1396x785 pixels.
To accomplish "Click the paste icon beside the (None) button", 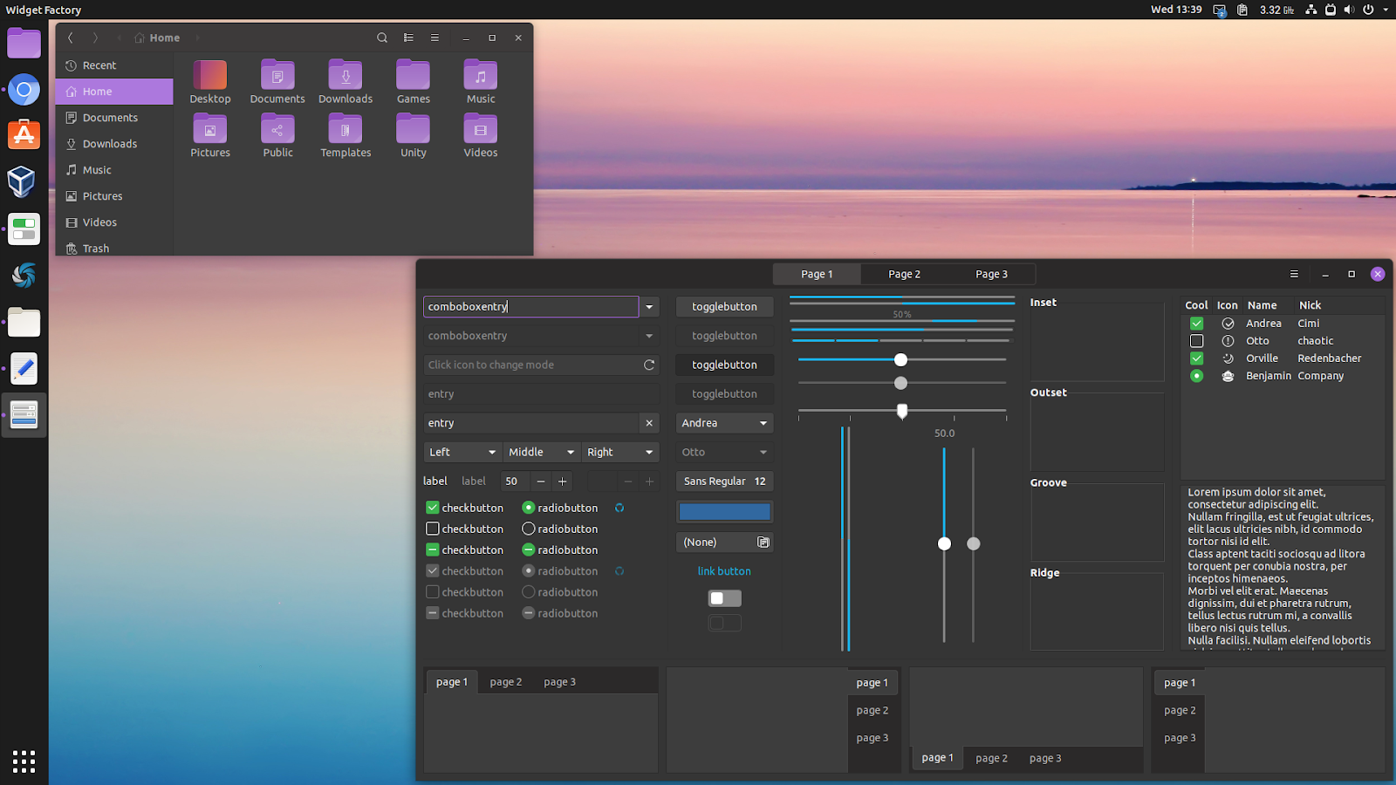I will click(763, 542).
